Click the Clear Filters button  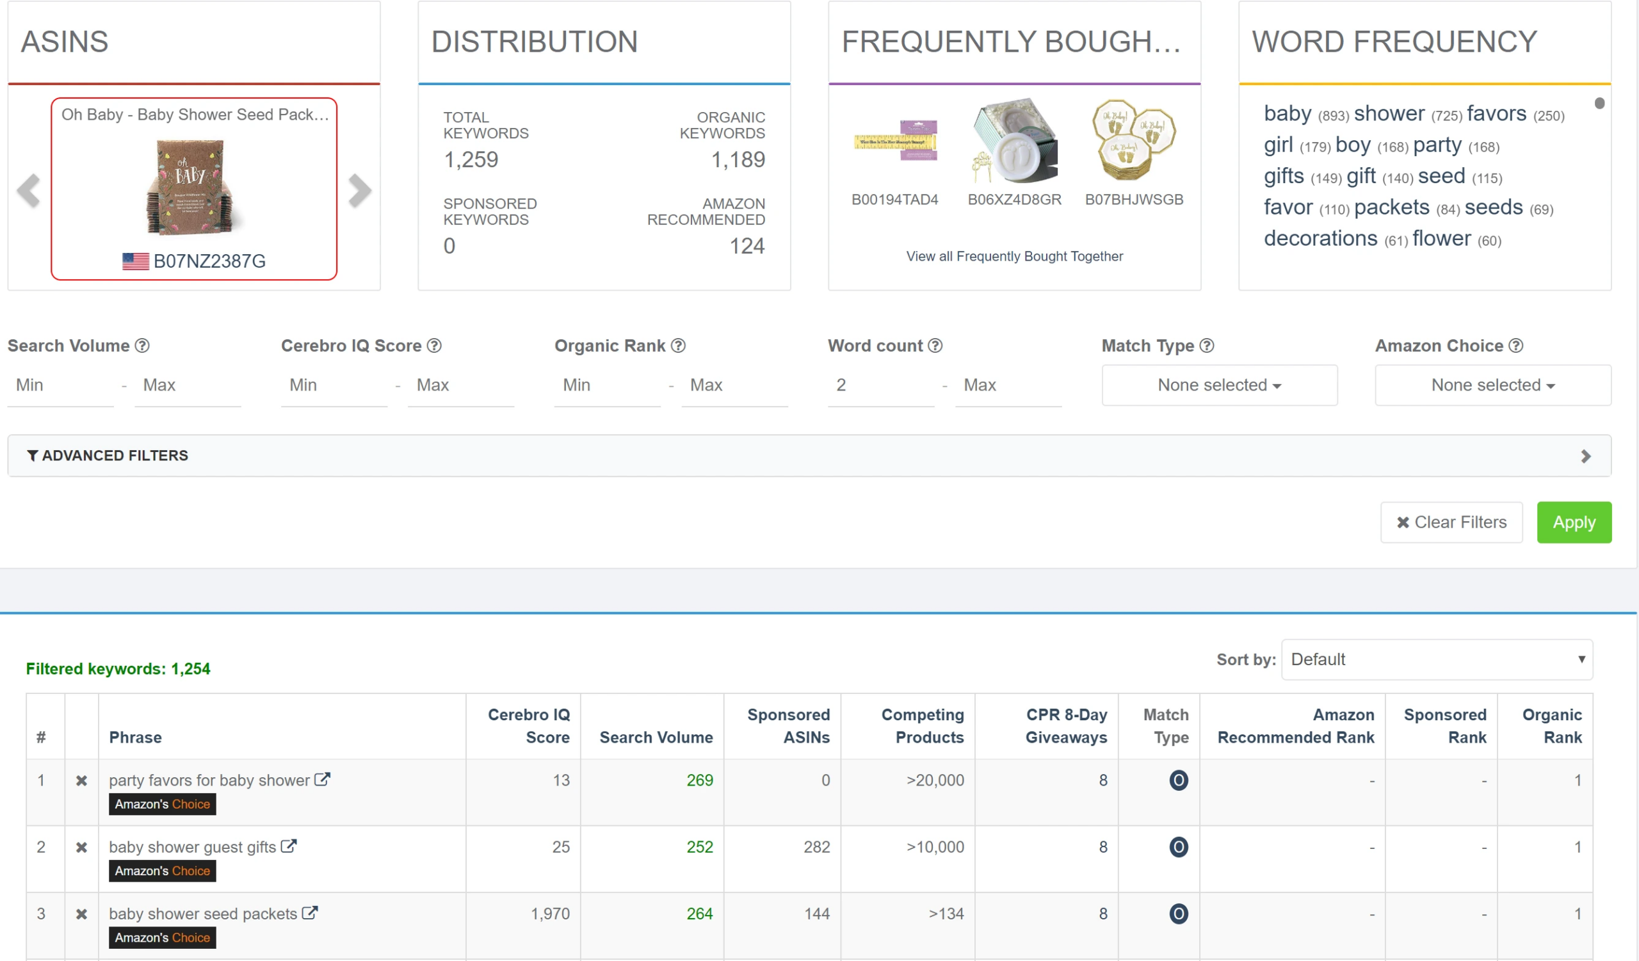tap(1450, 522)
